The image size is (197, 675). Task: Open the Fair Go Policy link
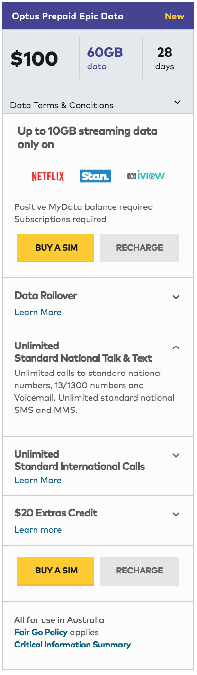click(41, 632)
